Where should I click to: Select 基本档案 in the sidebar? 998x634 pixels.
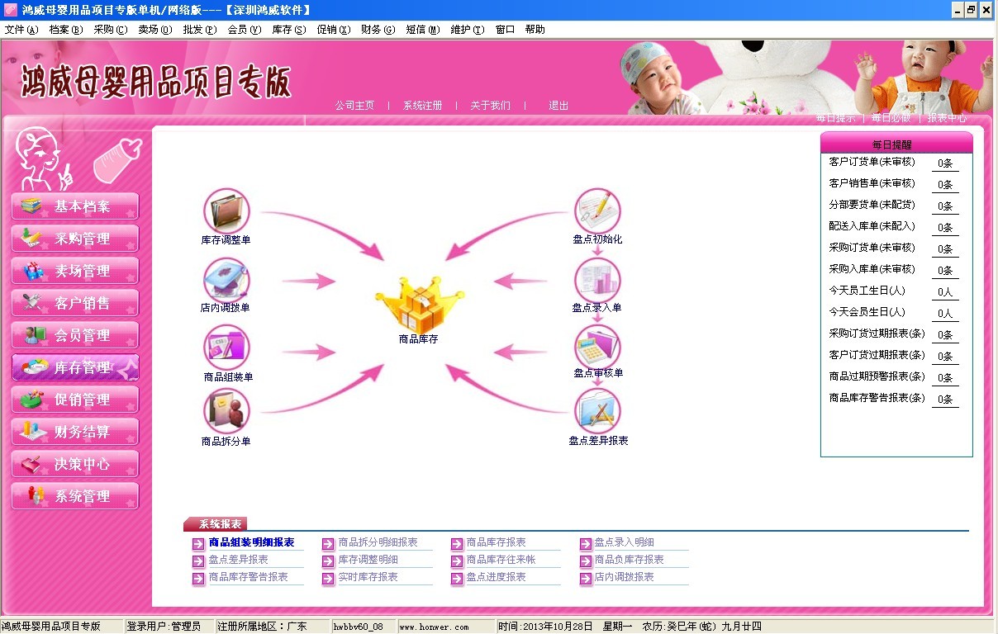coord(75,206)
